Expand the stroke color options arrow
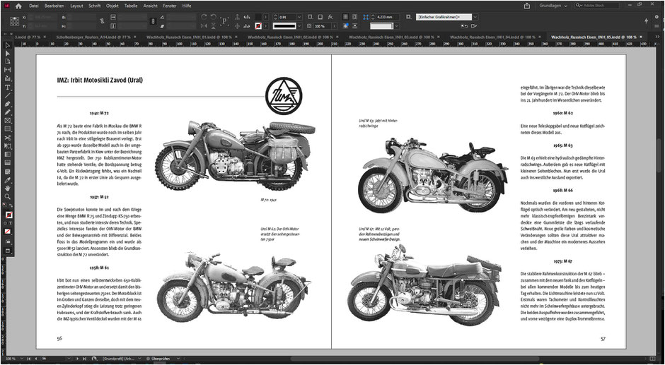Viewport: 665px width, 365px height. (x=265, y=26)
